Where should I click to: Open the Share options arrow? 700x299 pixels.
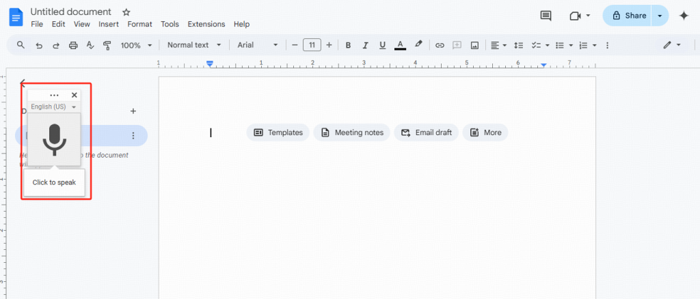pyautogui.click(x=660, y=16)
